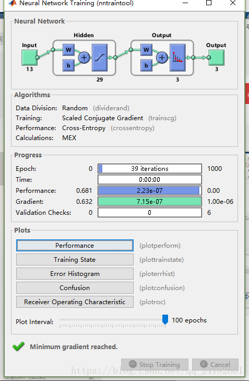Click the Stop Training button
The width and height of the screenshot is (249, 381).
pos(155,364)
